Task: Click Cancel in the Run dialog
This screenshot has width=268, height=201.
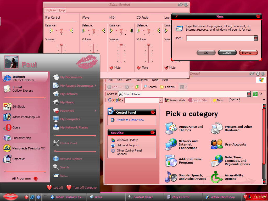Action: pos(227,53)
